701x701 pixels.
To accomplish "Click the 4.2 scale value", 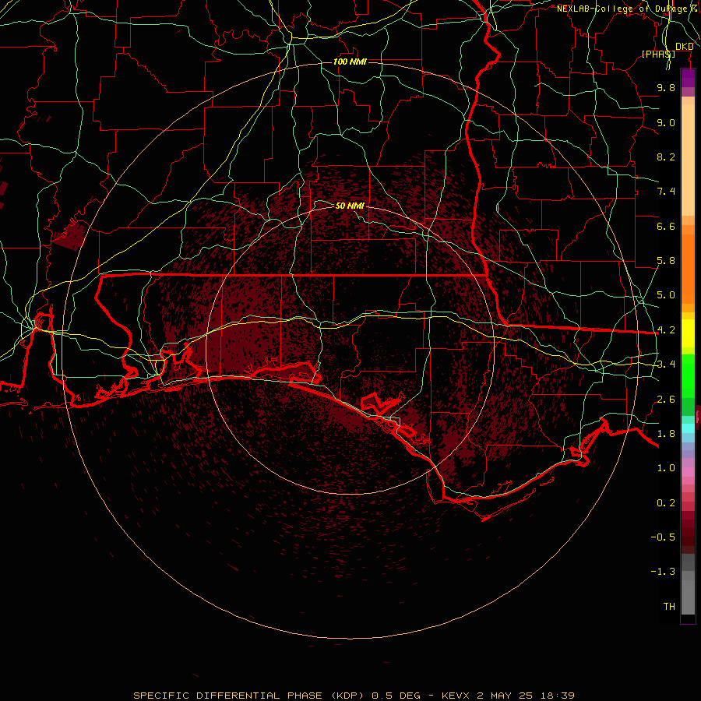I will click(x=666, y=330).
